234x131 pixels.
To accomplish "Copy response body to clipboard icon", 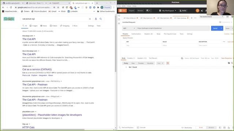I will pos(229,63).
